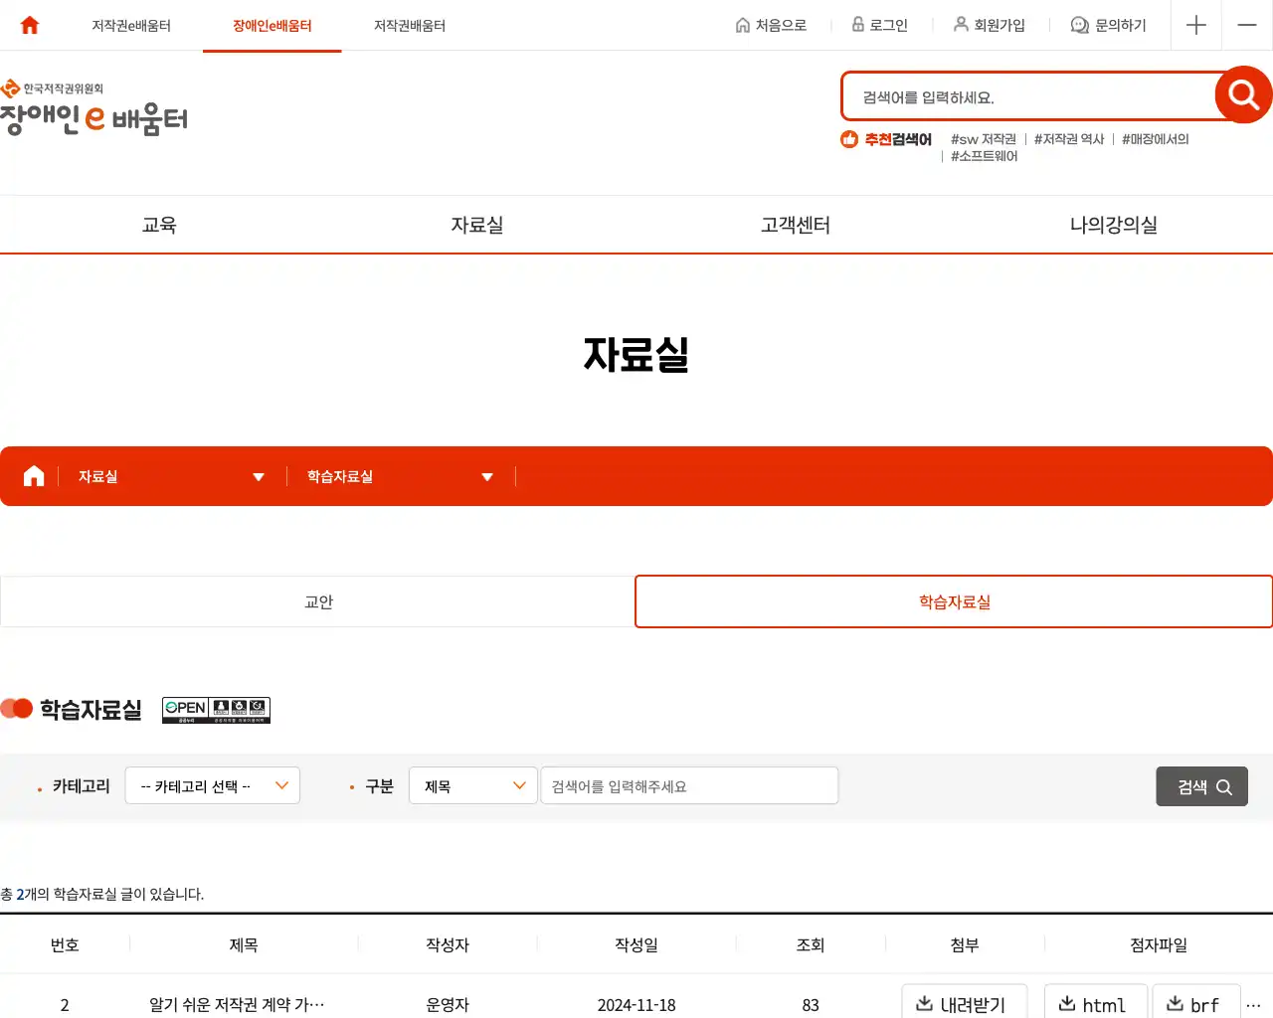
Task: Click the red house home icon
Action: pyautogui.click(x=27, y=25)
